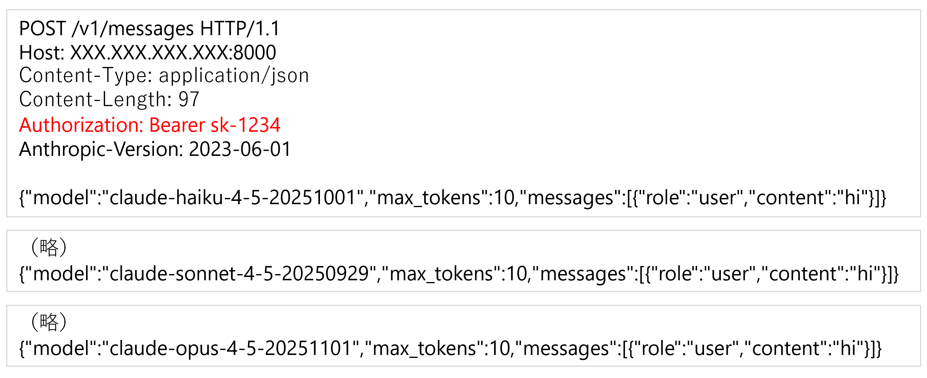Click the Content-Length: 97 line
The height and width of the screenshot is (378, 927).
[109, 99]
